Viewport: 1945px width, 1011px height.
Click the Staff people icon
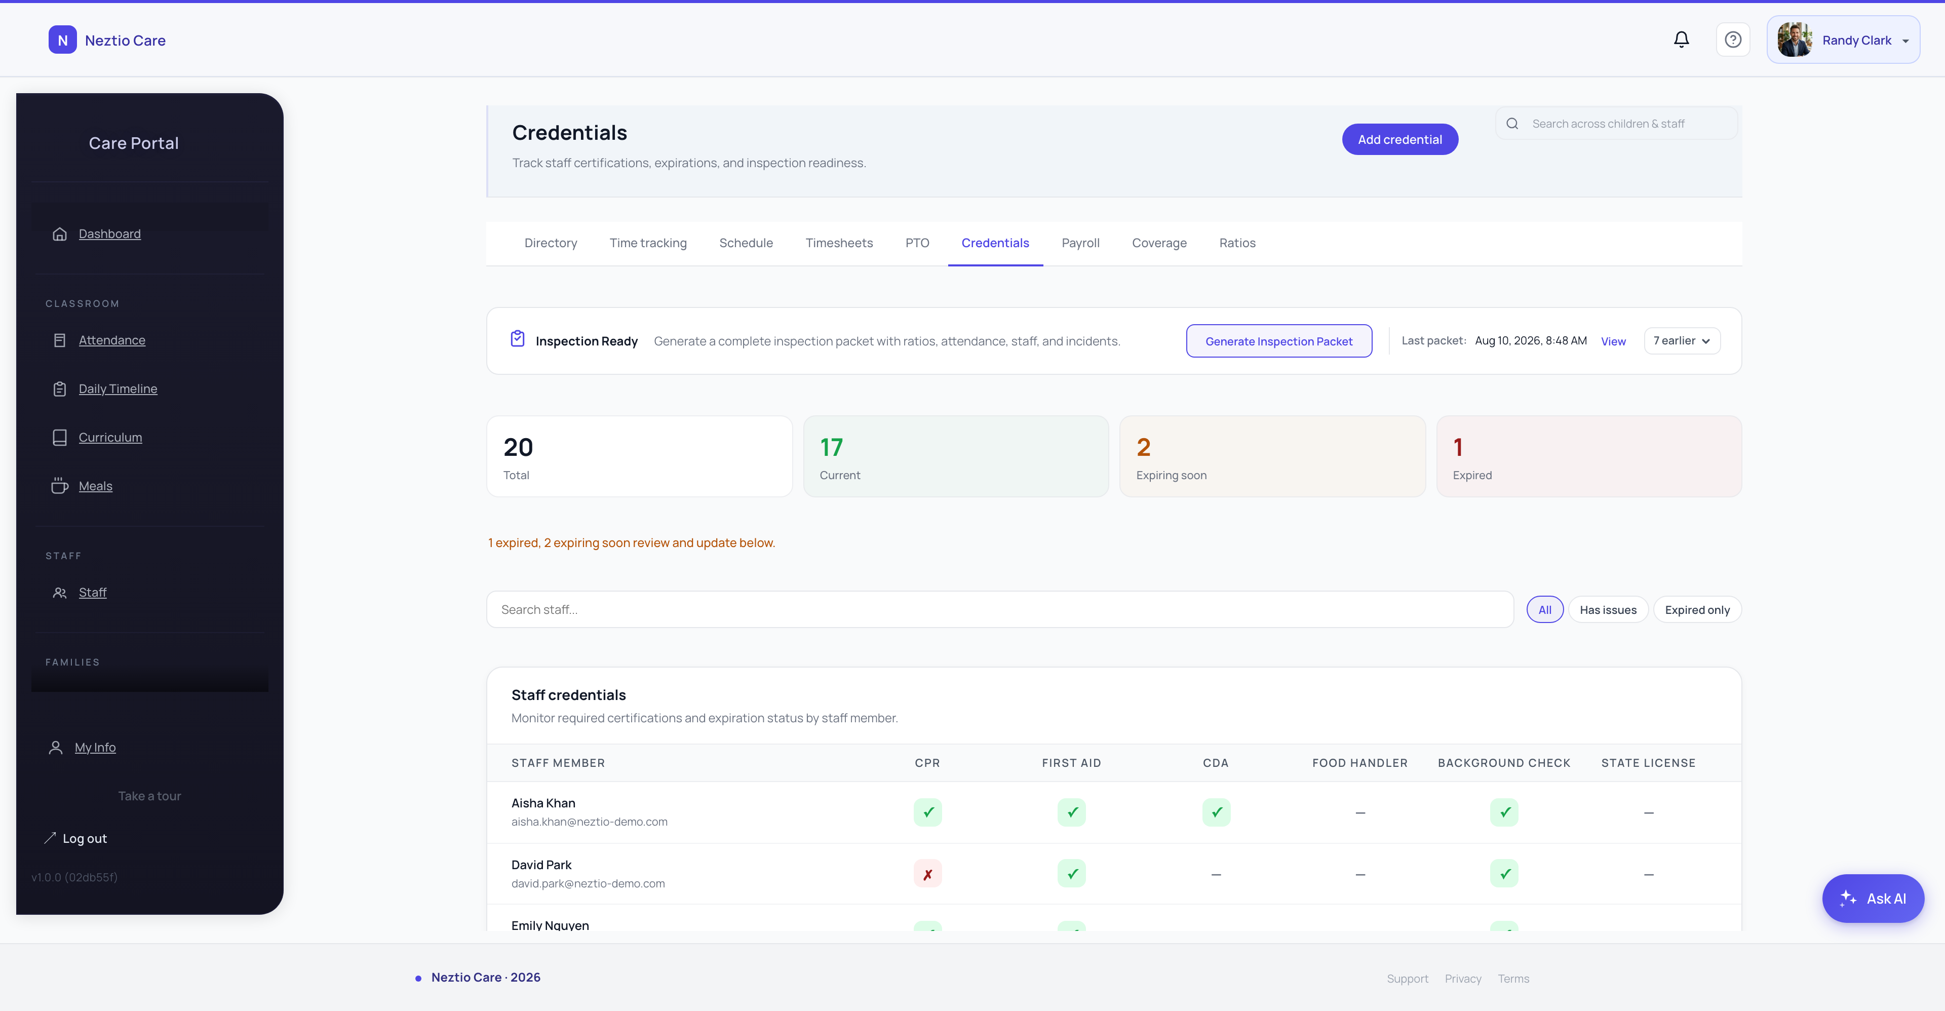[60, 593]
